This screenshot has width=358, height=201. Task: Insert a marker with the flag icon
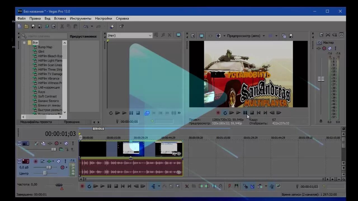(x=229, y=186)
